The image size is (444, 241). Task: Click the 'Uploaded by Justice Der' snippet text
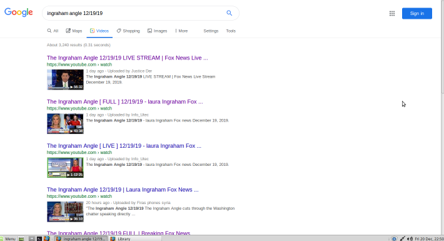click(129, 71)
